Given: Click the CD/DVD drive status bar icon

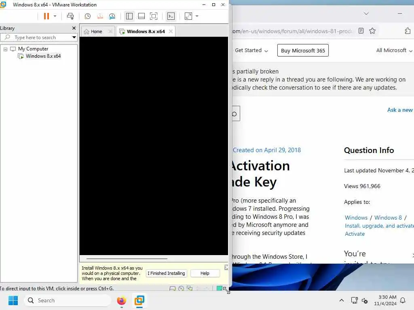Looking at the screenshot, I should tap(181, 288).
